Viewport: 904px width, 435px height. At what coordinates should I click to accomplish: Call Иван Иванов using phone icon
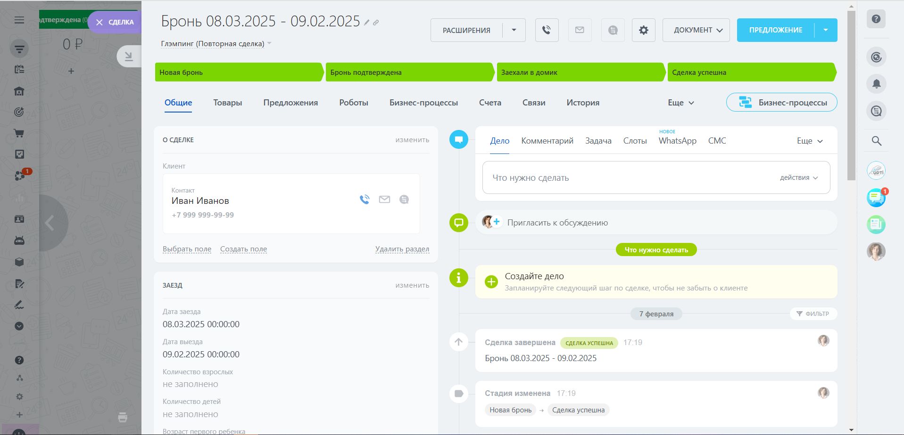(365, 200)
